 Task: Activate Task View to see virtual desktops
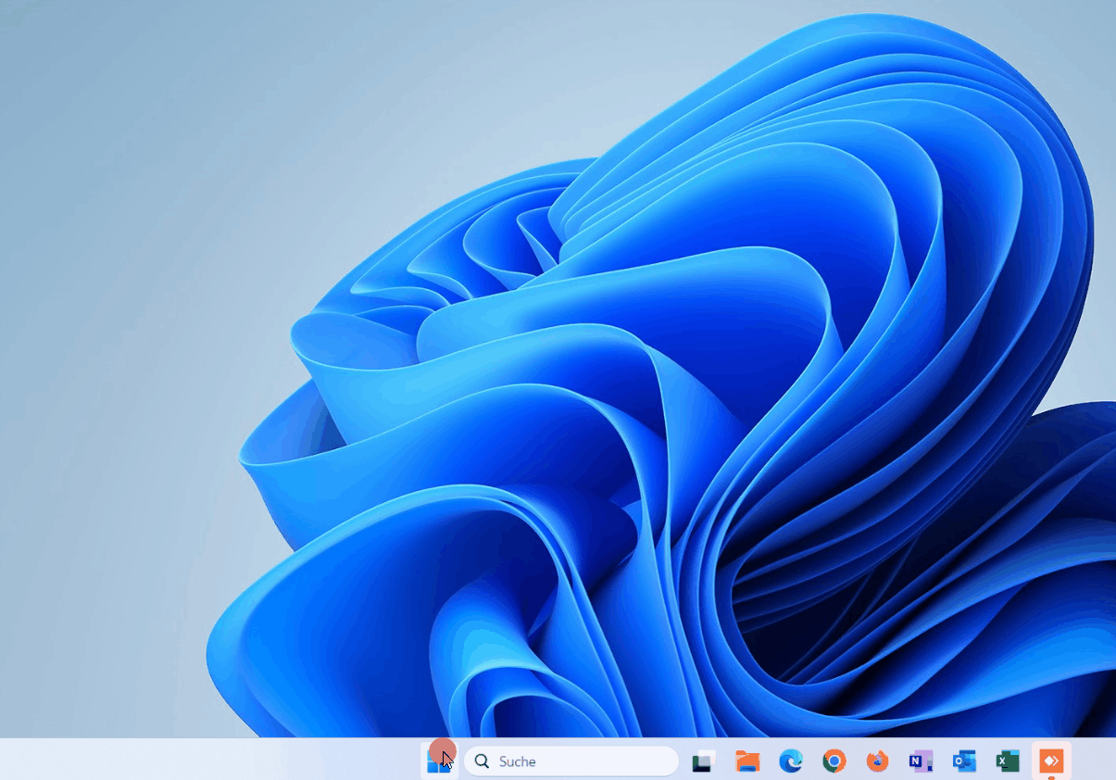click(704, 761)
